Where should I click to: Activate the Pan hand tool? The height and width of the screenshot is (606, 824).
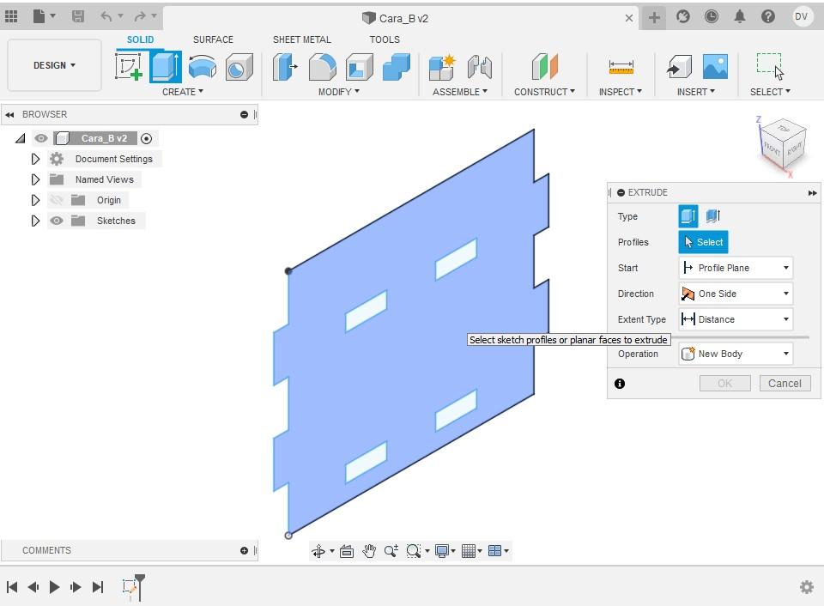(369, 551)
